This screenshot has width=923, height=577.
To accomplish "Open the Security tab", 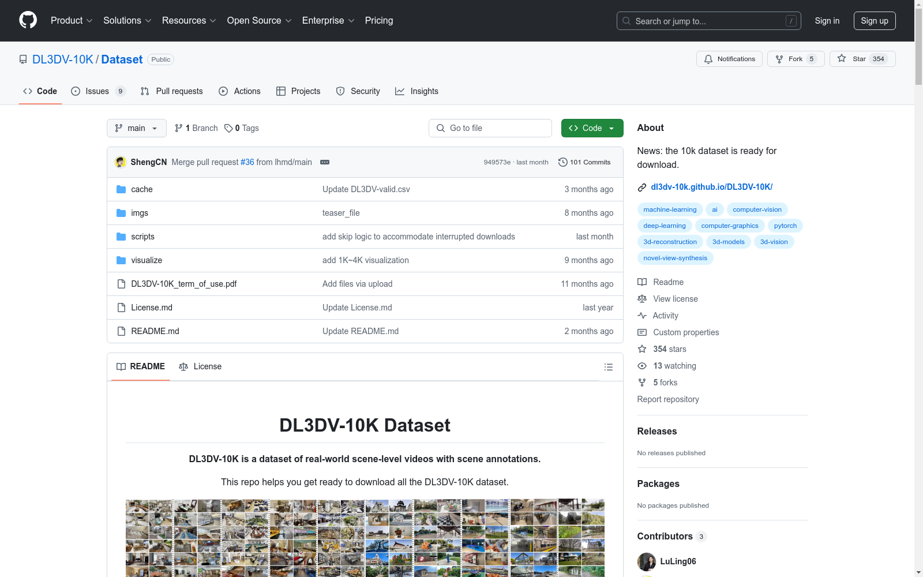I will (x=358, y=91).
